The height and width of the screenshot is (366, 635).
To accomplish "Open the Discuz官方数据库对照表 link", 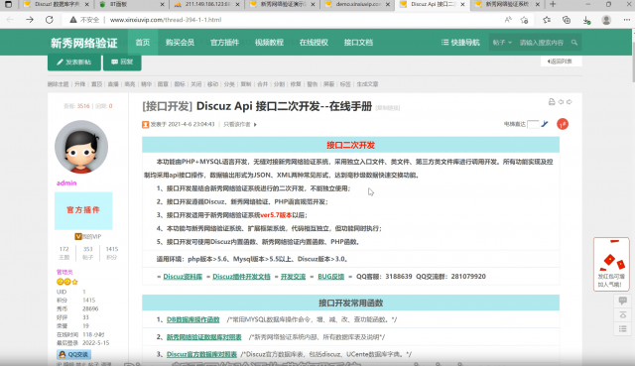I will [x=201, y=354].
